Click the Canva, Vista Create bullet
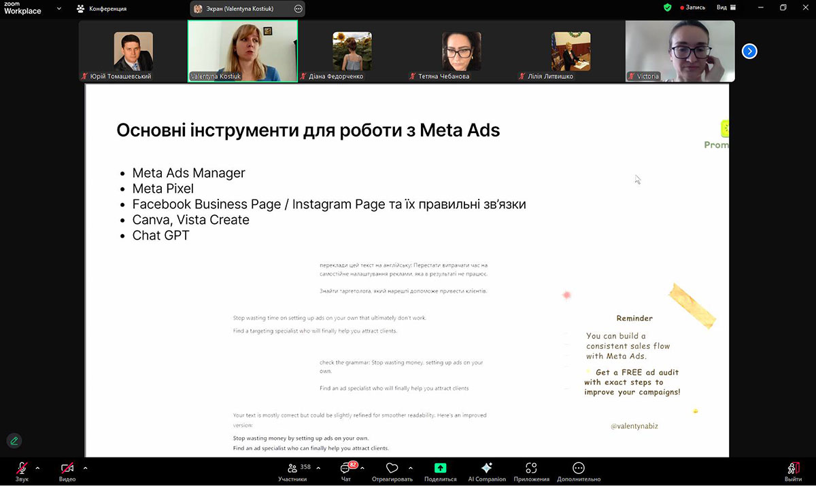 pyautogui.click(x=191, y=220)
